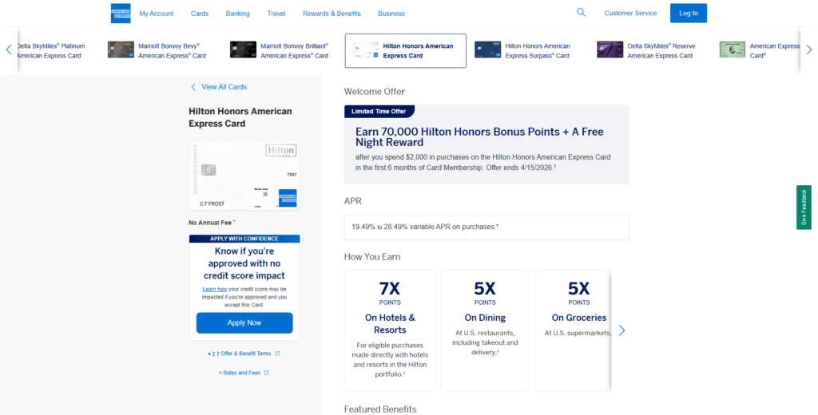This screenshot has height=415, width=818.
Task: Open the Travel menu
Action: coord(276,14)
